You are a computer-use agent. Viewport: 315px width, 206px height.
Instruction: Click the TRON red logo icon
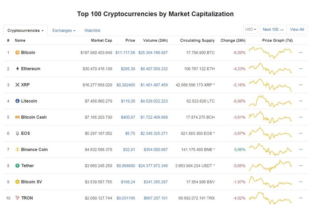pos(17,198)
